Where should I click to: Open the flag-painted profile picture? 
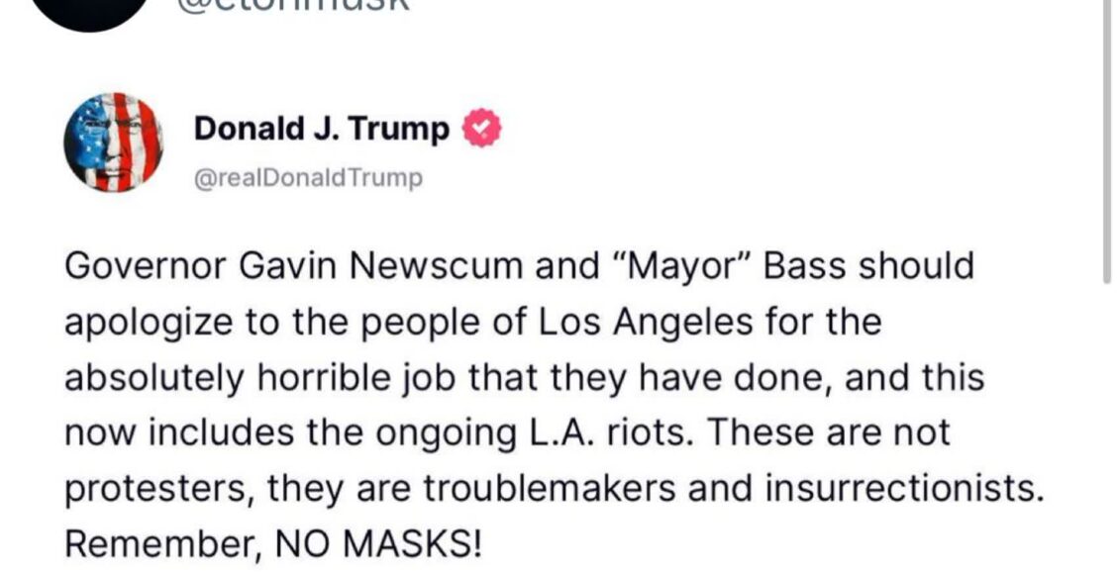pos(114,142)
